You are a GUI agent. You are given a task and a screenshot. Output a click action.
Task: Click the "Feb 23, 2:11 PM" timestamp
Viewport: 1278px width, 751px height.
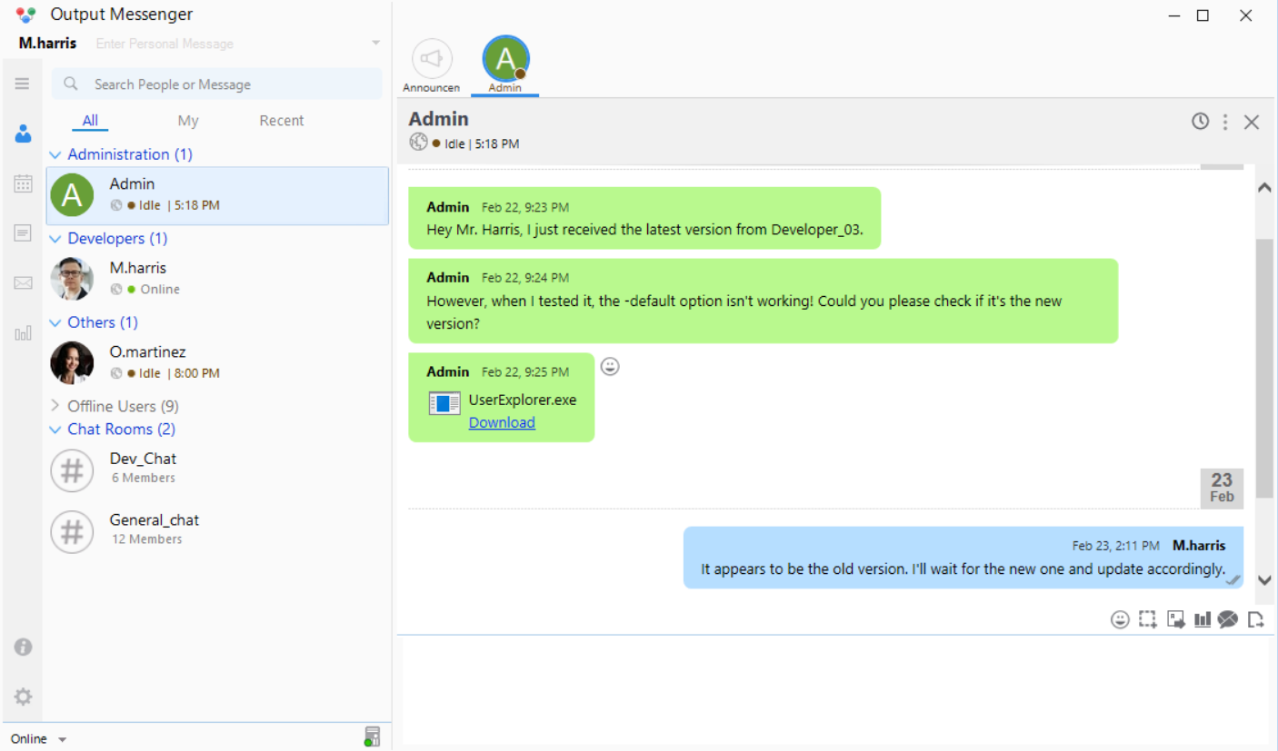click(1115, 546)
